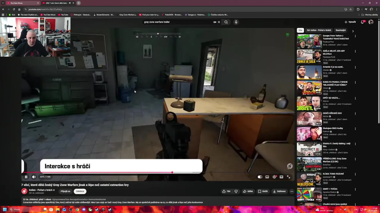Go back in browser history
380x213 pixels.
[x=3, y=9]
